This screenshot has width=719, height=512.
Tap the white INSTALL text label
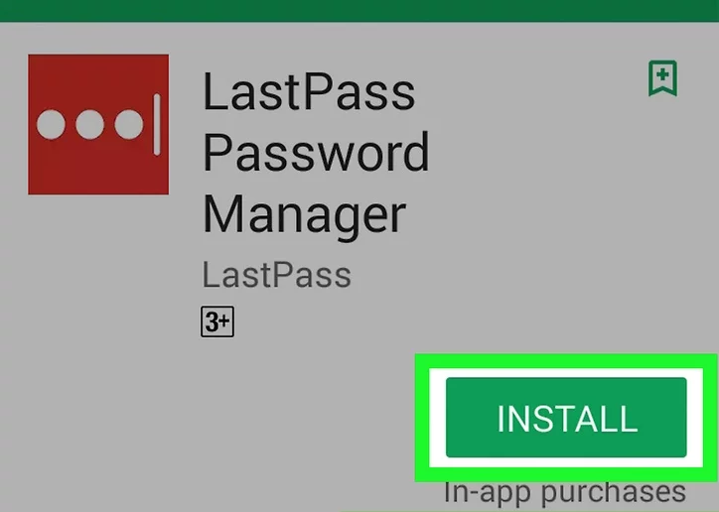click(567, 419)
